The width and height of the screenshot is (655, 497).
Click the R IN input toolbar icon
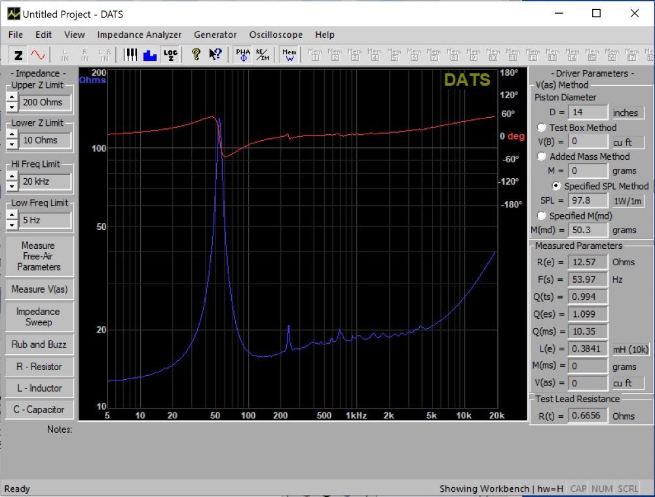(x=84, y=55)
